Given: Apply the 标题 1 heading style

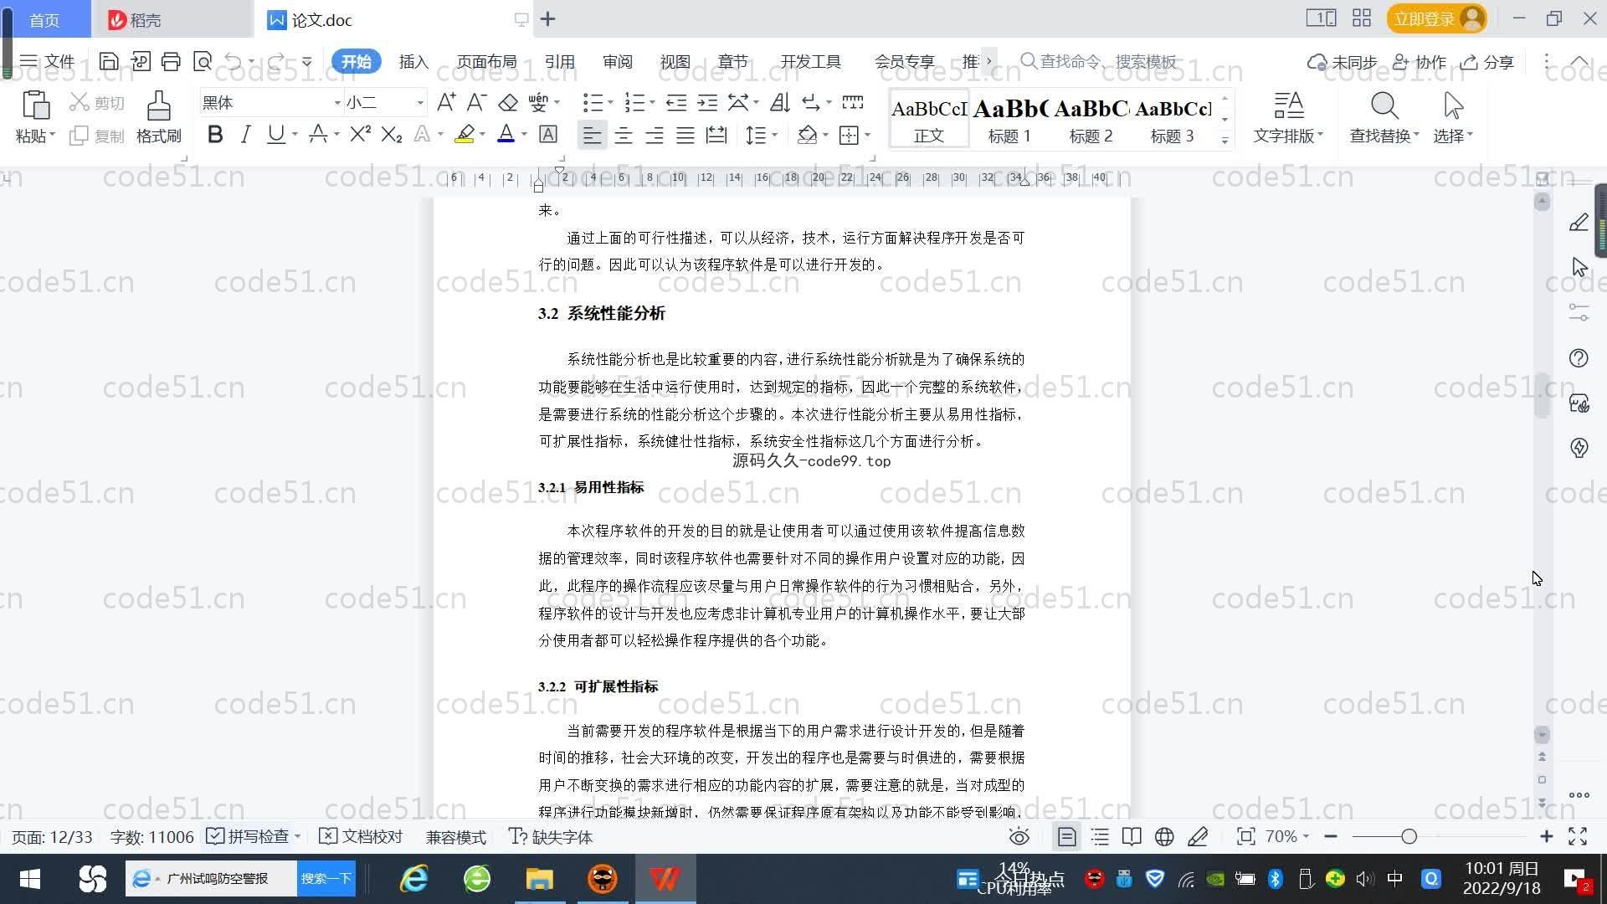Looking at the screenshot, I should click(1009, 118).
